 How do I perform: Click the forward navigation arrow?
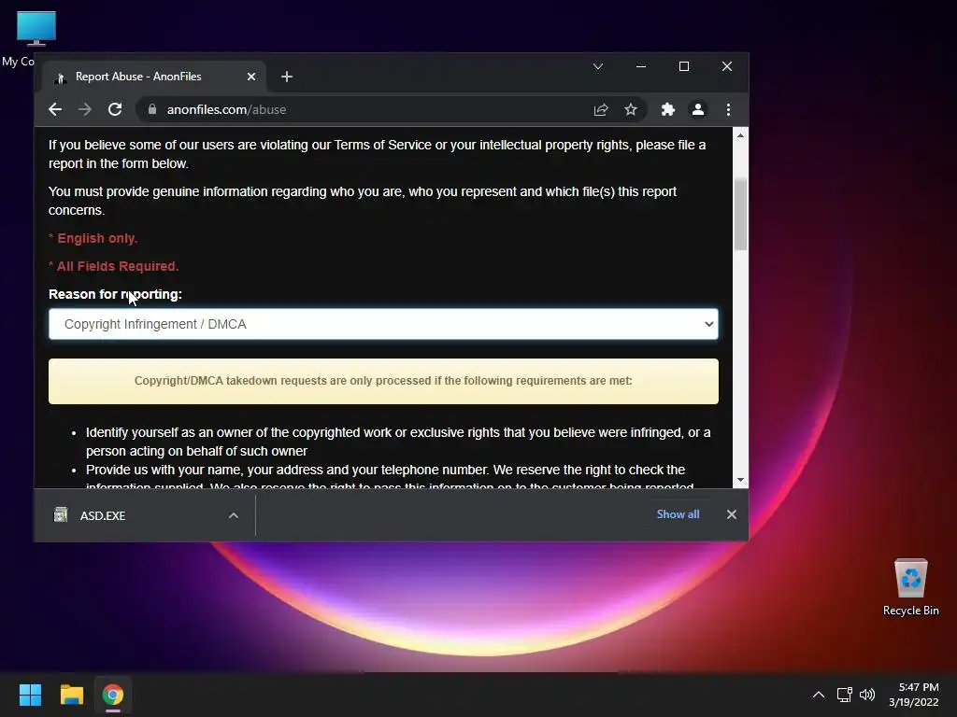click(x=85, y=110)
